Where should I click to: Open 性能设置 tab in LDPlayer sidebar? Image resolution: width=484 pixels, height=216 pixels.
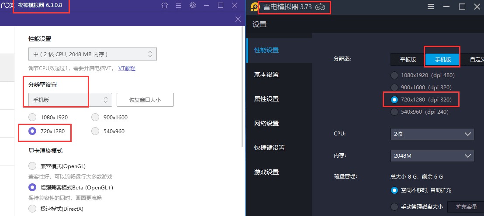(280, 50)
